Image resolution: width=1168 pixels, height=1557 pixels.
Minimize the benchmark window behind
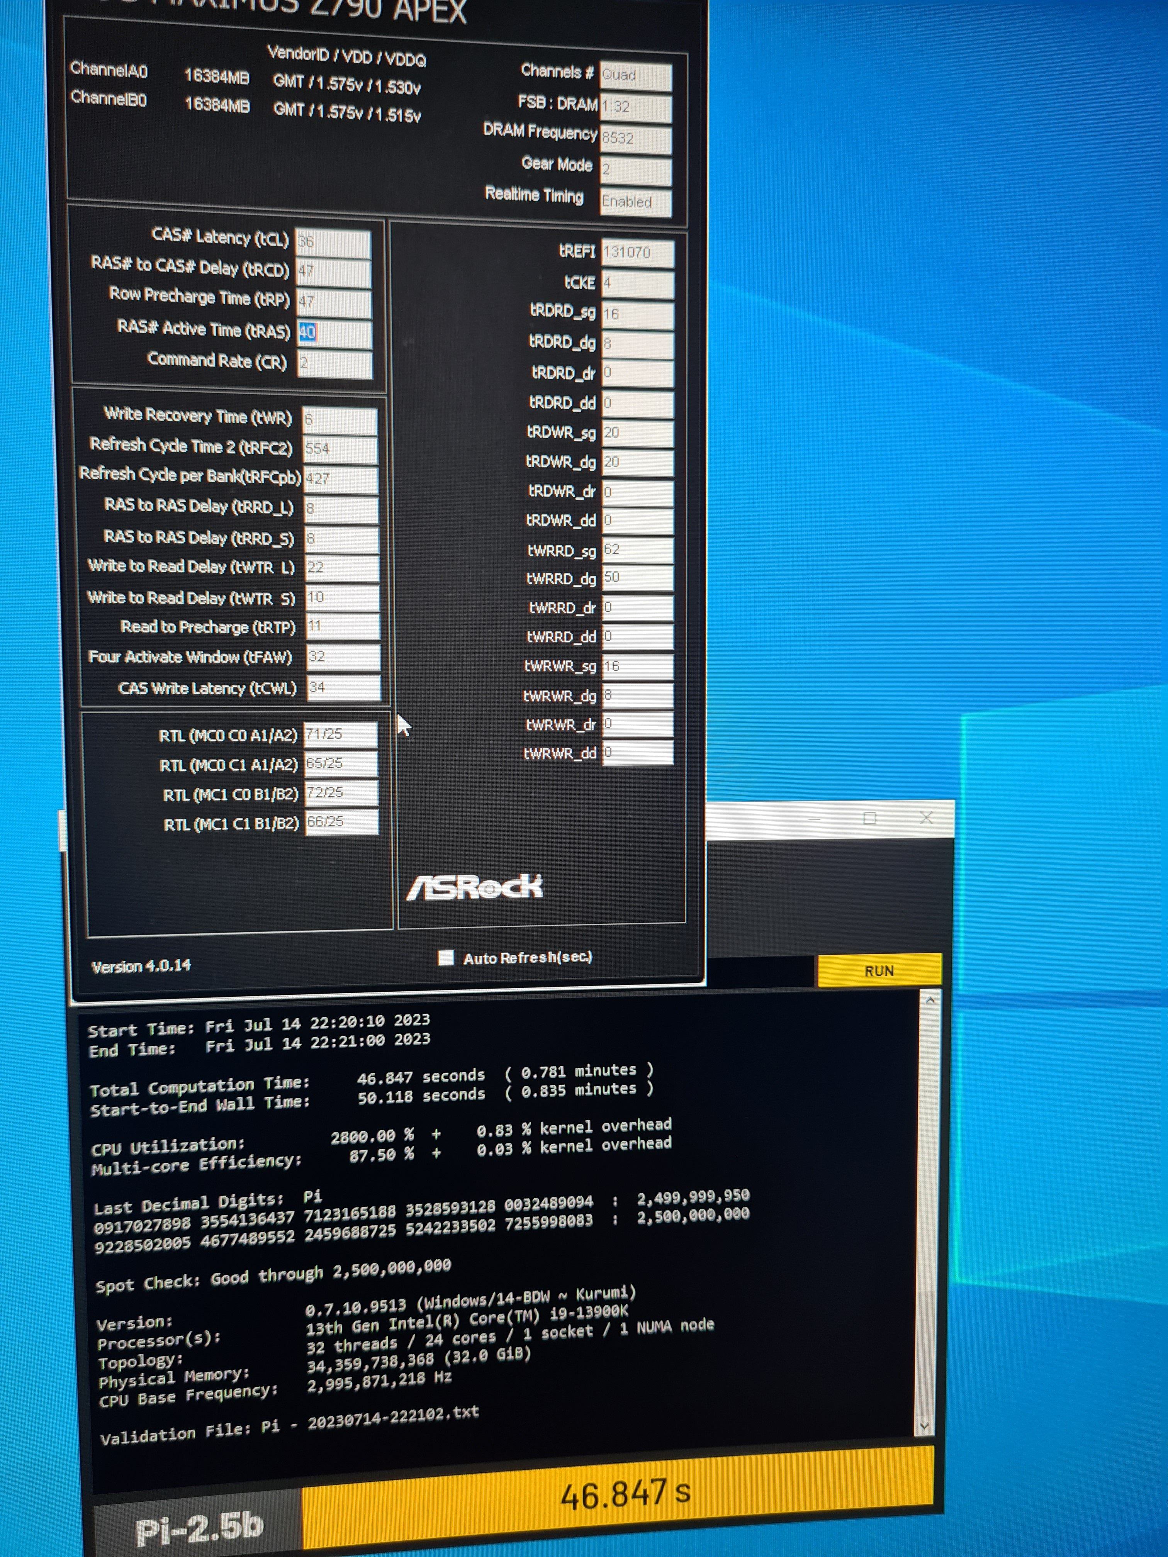pos(815,819)
